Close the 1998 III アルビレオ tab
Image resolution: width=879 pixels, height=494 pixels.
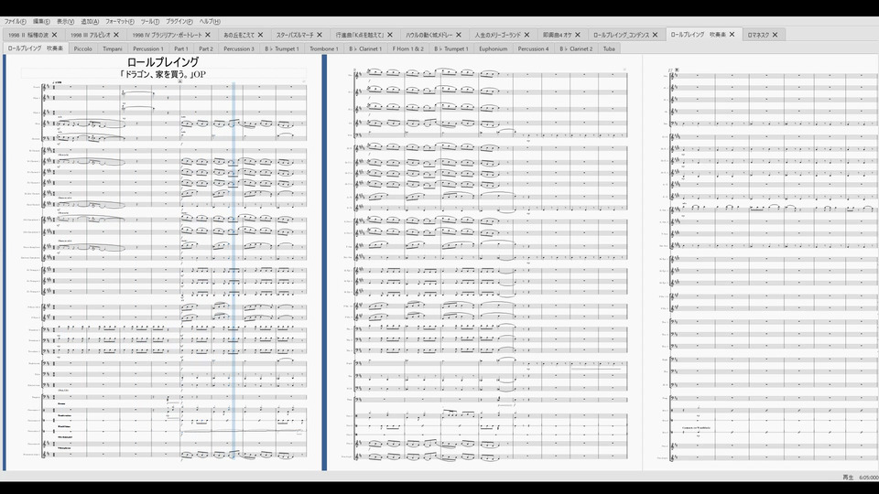click(116, 35)
